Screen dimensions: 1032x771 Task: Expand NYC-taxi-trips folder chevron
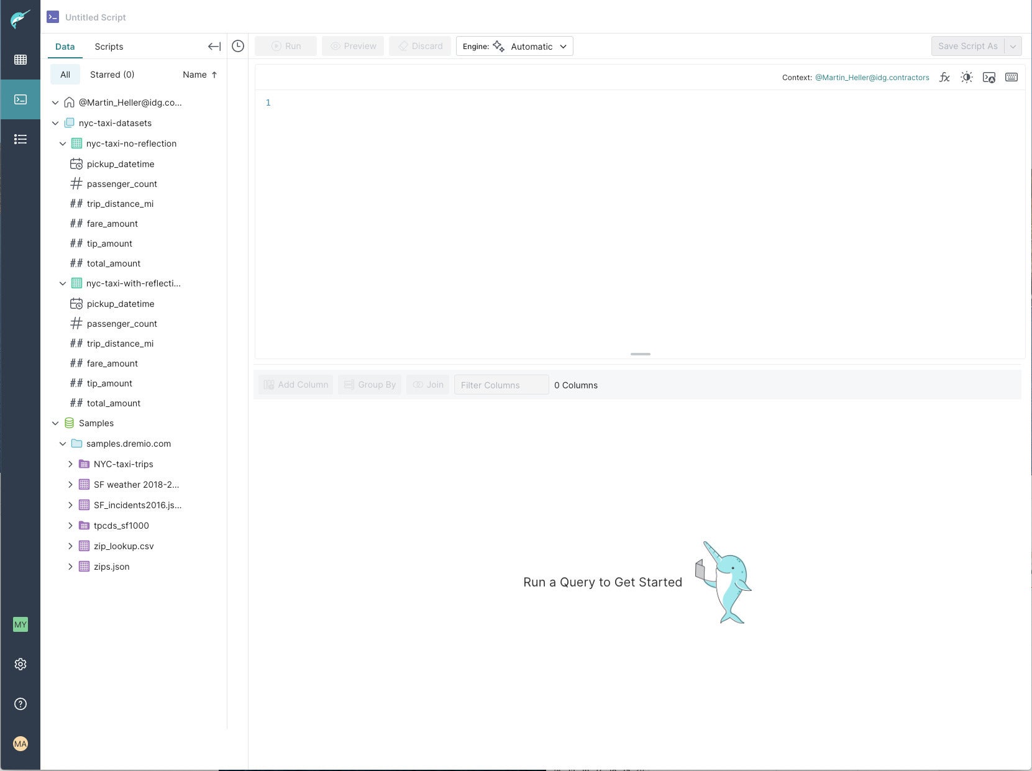[70, 464]
